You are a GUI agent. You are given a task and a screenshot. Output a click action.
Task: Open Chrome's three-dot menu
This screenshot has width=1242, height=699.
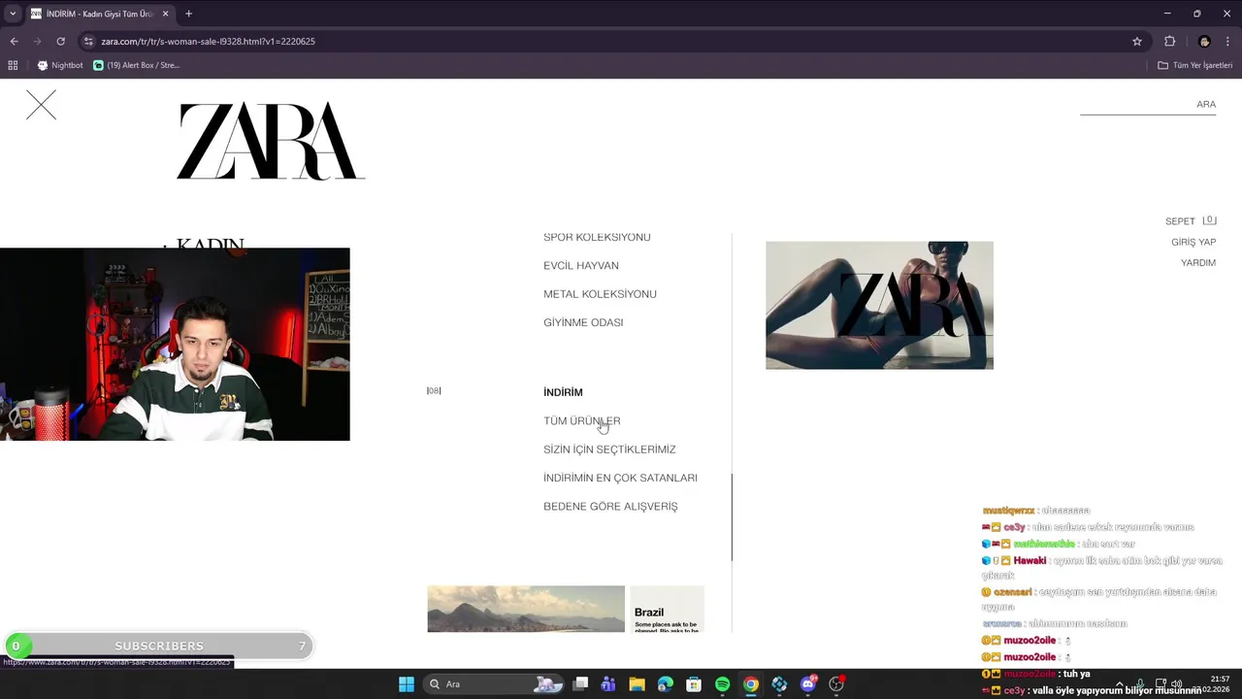[x=1228, y=42]
